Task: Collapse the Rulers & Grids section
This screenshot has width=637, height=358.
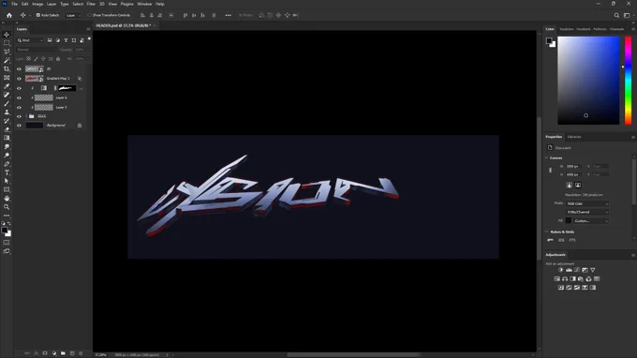Action: pos(547,231)
